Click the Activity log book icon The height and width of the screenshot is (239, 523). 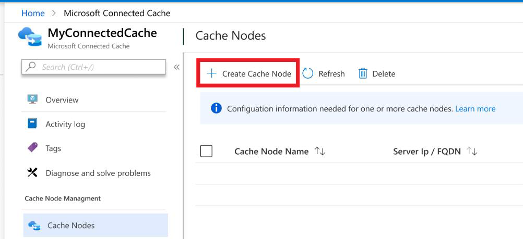[x=32, y=124]
